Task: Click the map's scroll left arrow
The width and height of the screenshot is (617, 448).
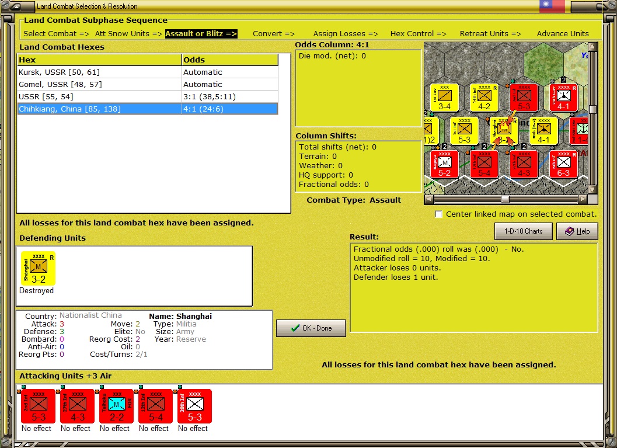Action: pyautogui.click(x=429, y=199)
